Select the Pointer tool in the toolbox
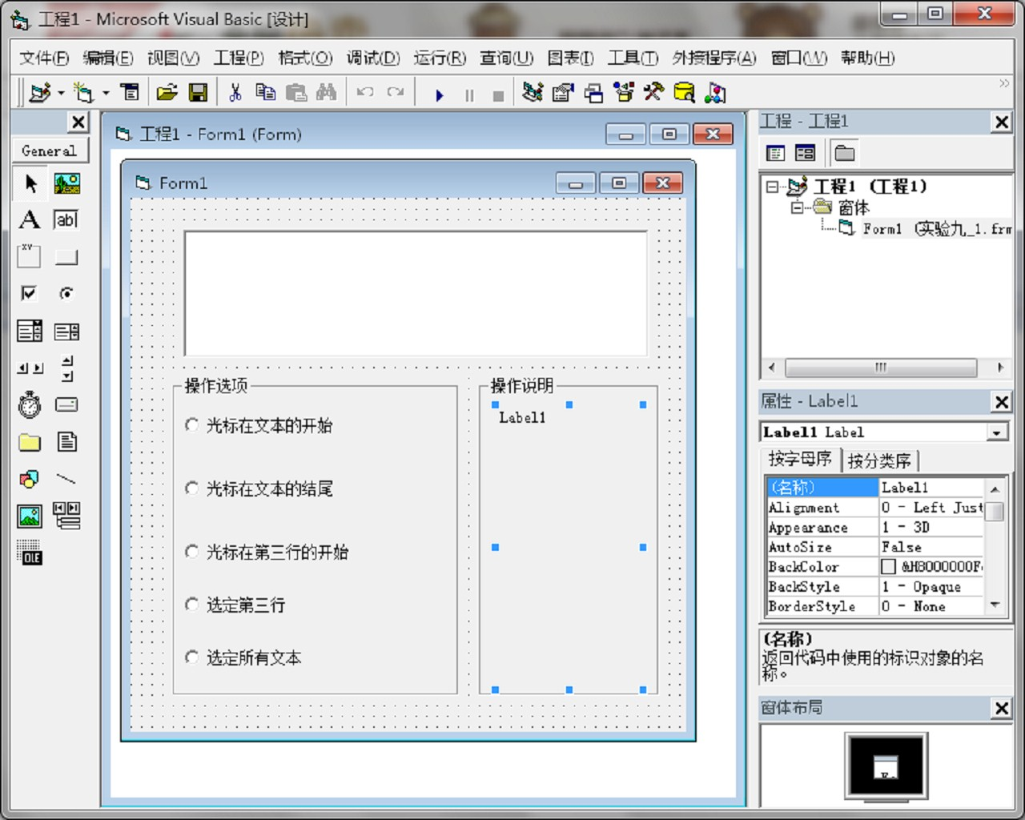 point(30,184)
